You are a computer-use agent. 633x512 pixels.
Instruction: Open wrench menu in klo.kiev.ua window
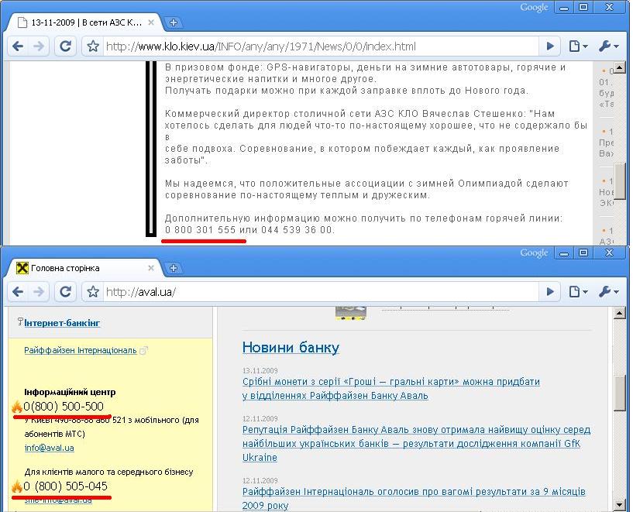[608, 46]
